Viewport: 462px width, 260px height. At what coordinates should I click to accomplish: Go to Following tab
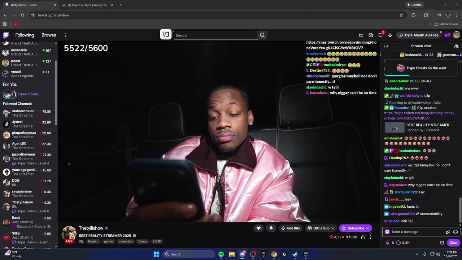(25, 35)
